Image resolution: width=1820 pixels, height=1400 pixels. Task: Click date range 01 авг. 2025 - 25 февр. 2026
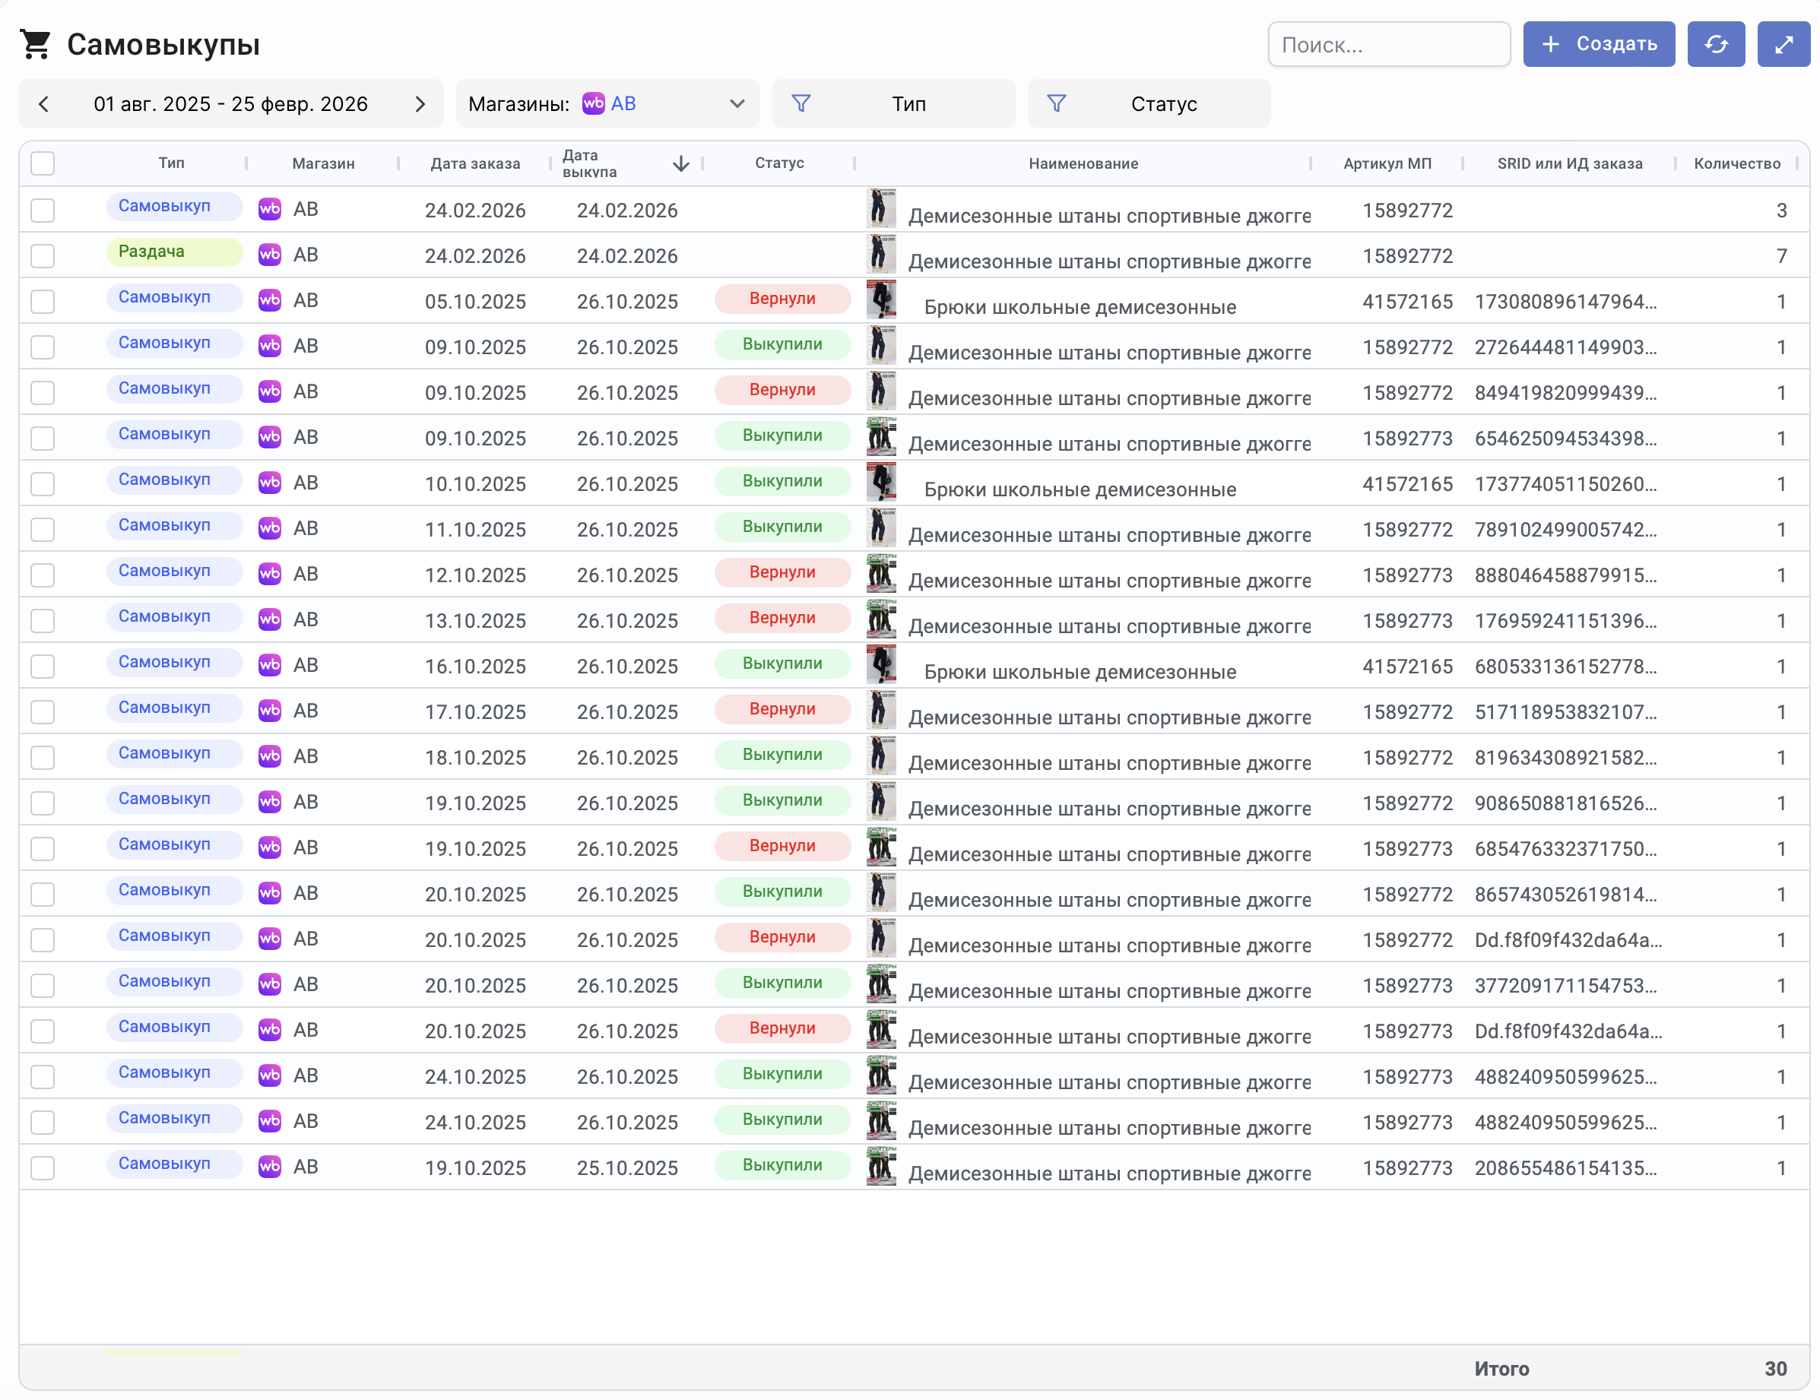click(231, 104)
